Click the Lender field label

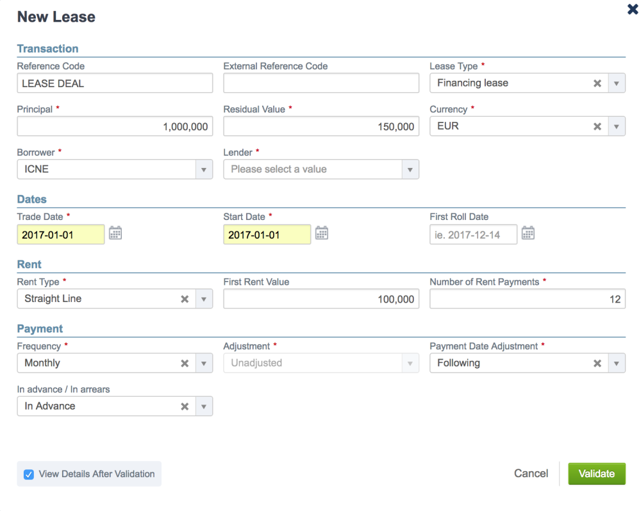point(238,153)
